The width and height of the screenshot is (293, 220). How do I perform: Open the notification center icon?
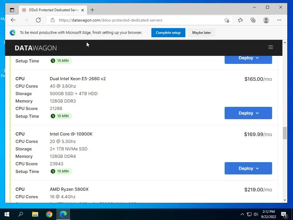(x=284, y=214)
